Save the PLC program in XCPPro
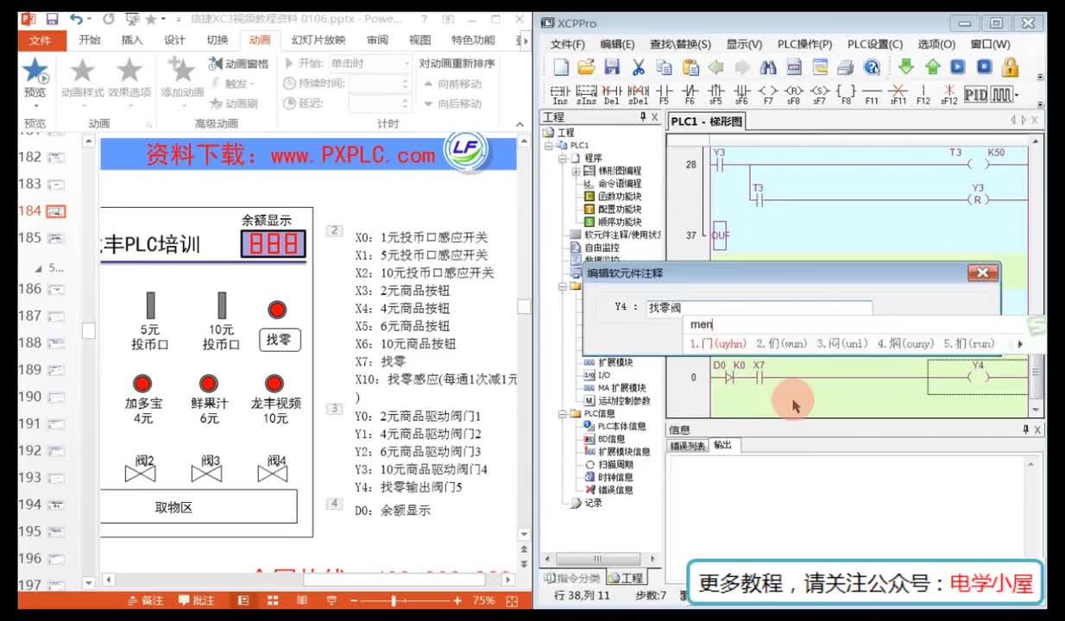 click(612, 67)
